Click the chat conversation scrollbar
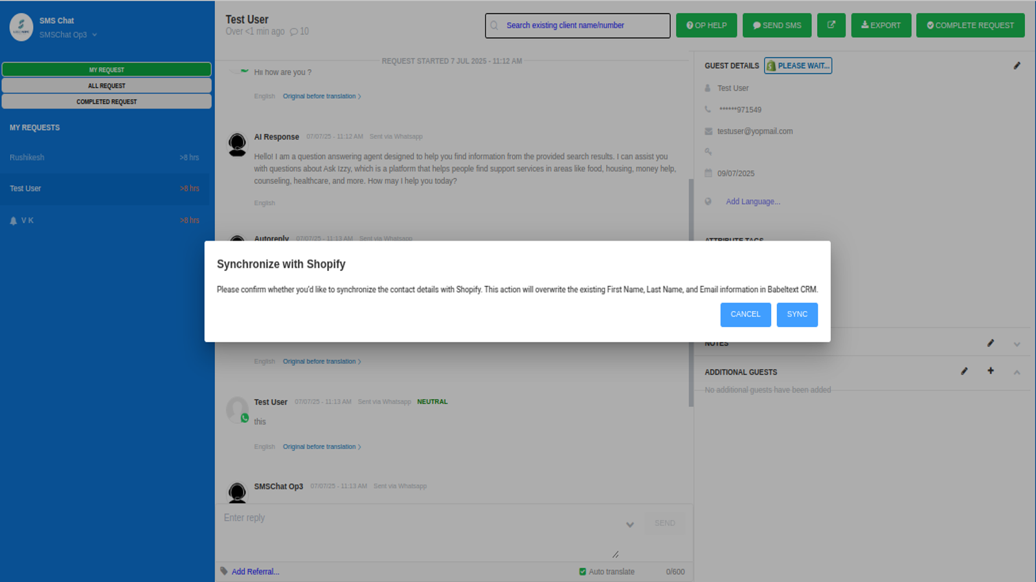Screen dimensions: 1036x582 pos(691,292)
